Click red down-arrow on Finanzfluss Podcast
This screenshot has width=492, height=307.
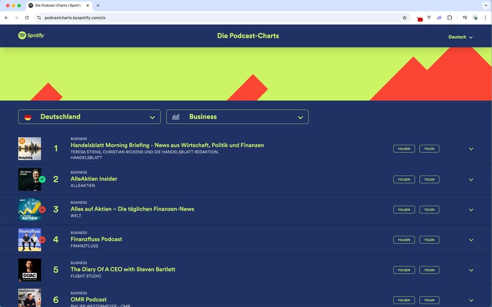[x=42, y=240]
